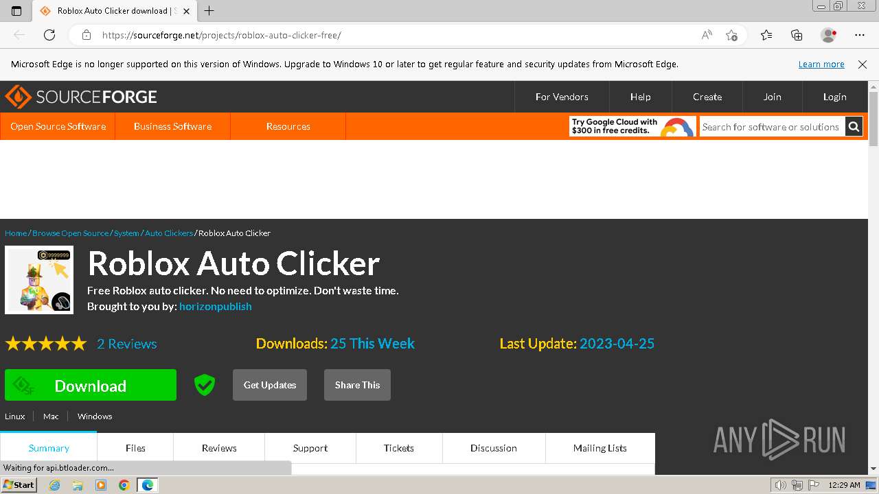This screenshot has height=494, width=879.
Task: Click the Learn more link
Action: [821, 64]
